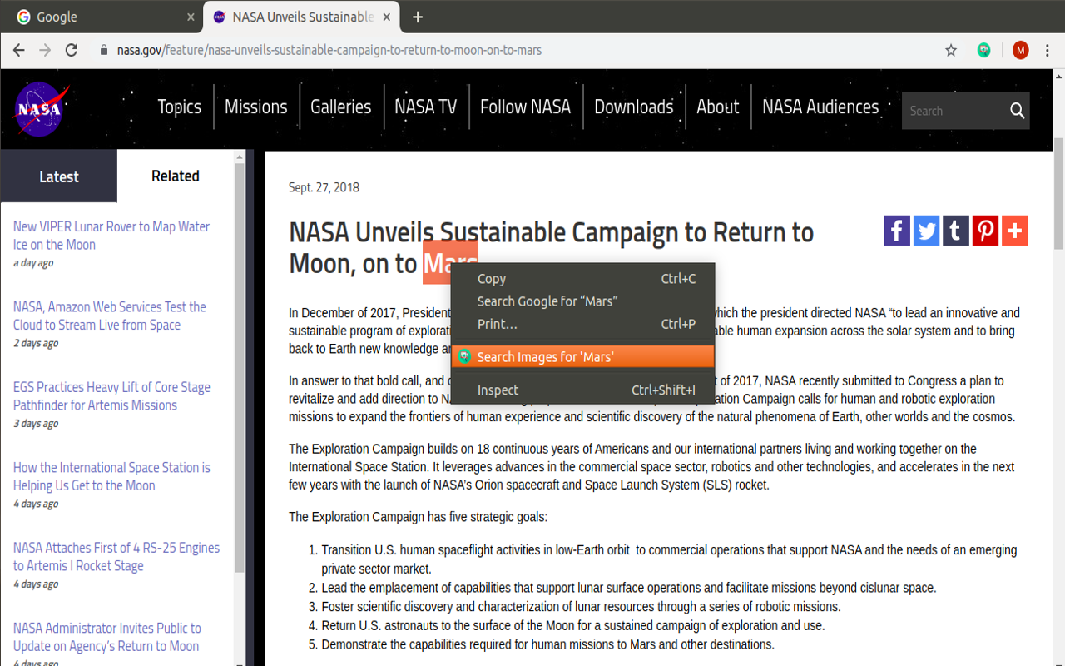Click the sidebar list scrollbar
1065x666 pixels.
pyautogui.click(x=240, y=366)
